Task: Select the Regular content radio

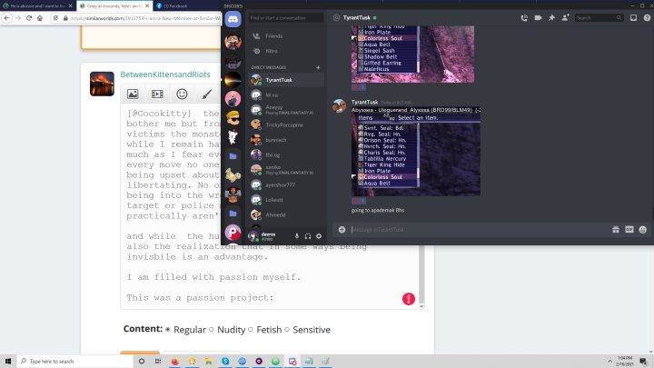Action: tap(168, 330)
